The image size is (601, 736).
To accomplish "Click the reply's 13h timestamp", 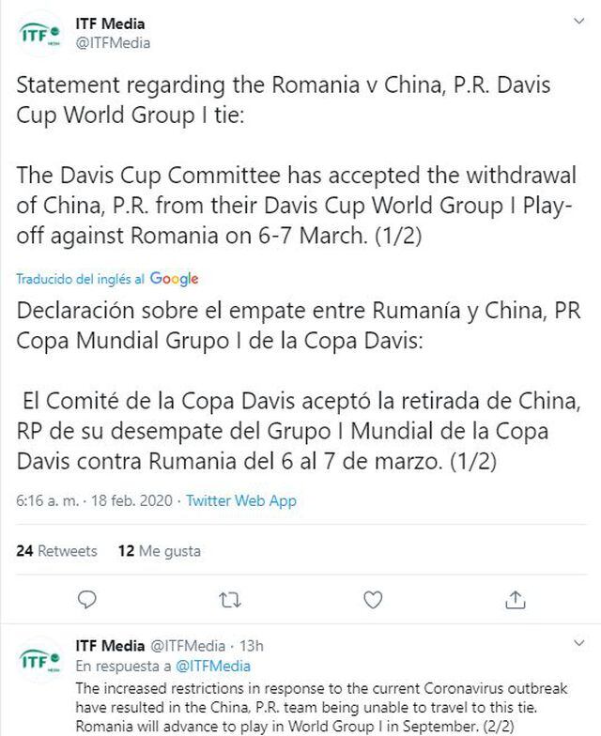I will point(251,646).
